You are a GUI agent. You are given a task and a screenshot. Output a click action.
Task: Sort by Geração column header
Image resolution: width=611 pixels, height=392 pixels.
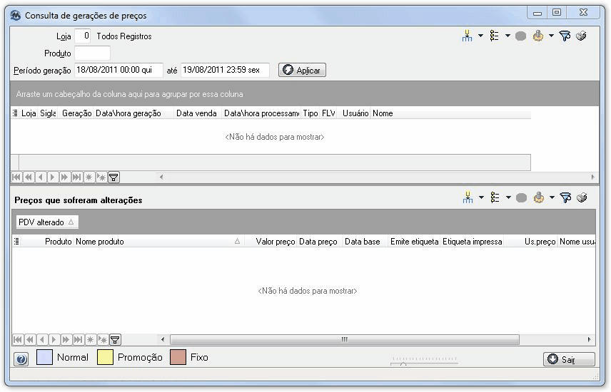click(x=76, y=113)
